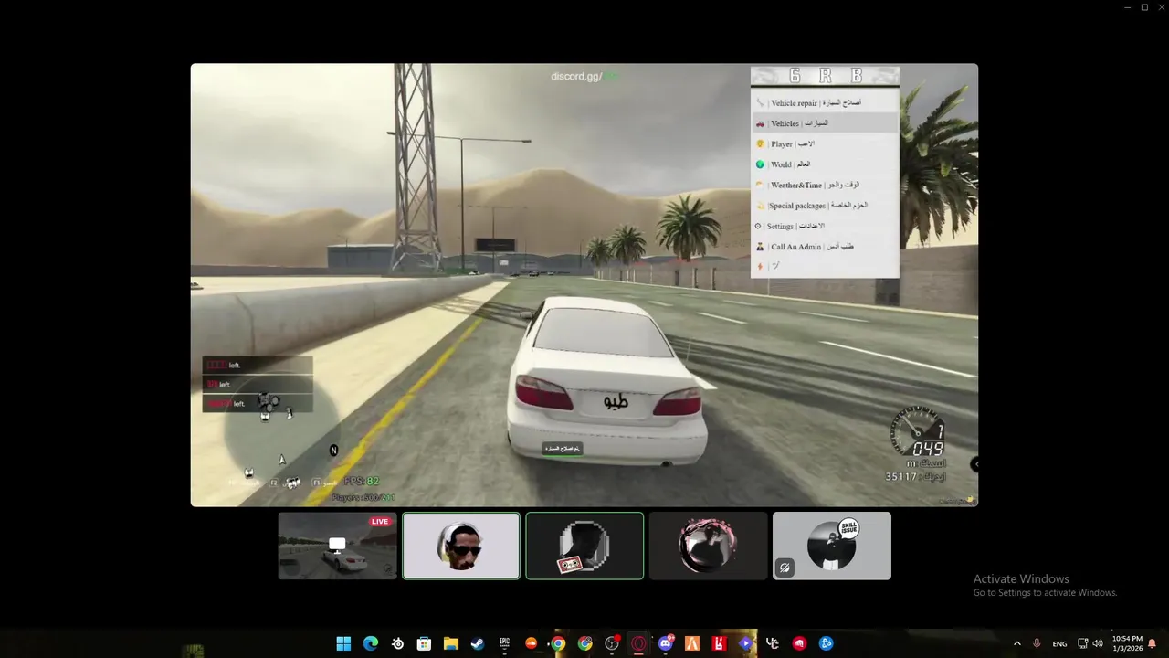Open the blue round icon at taskbar end

(x=827, y=643)
